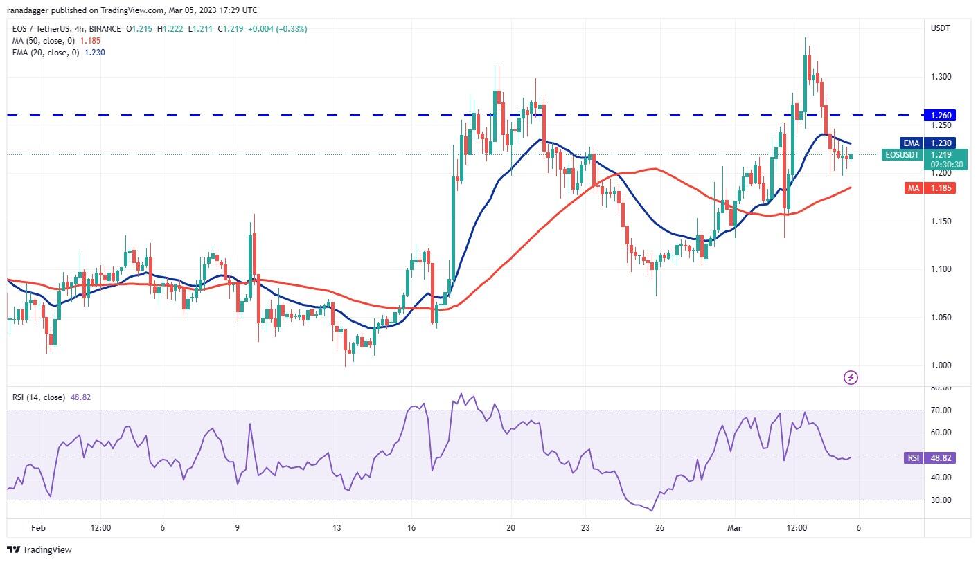Click the 70.00 level on RSI scale
The height and width of the screenshot is (562, 978).
(x=940, y=410)
